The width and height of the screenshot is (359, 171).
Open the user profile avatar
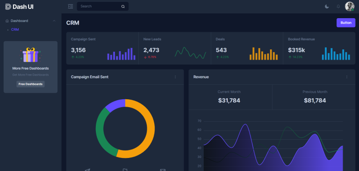(x=350, y=7)
